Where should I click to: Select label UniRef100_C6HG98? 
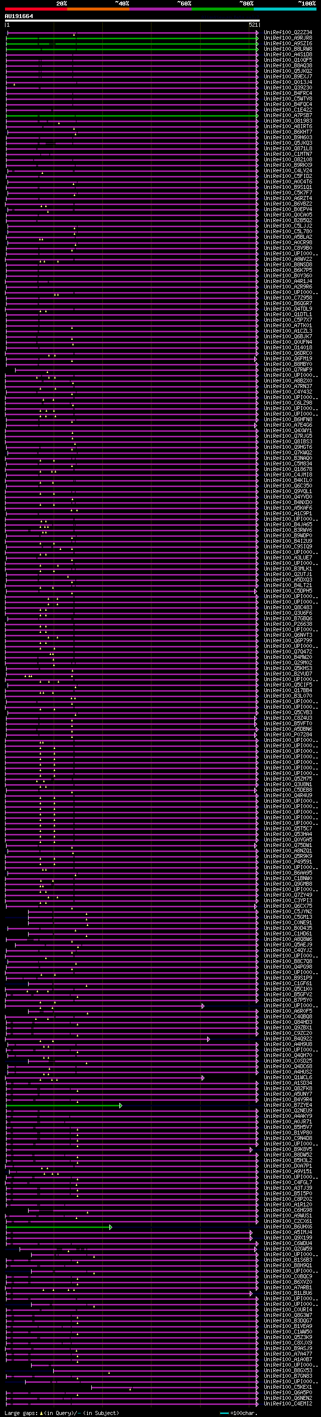point(288,1209)
